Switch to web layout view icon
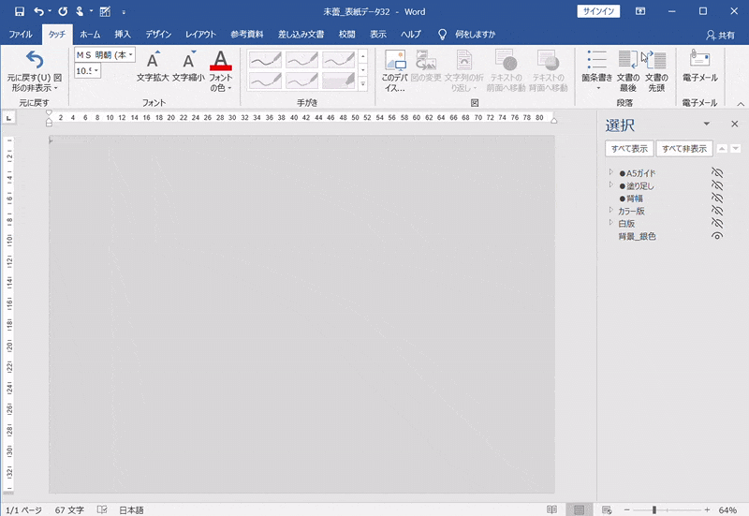 [x=607, y=509]
